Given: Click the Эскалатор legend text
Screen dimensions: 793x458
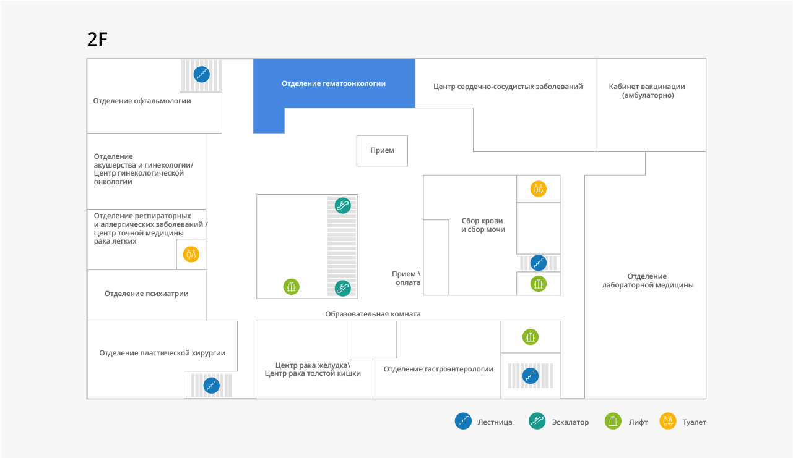Looking at the screenshot, I should [570, 422].
